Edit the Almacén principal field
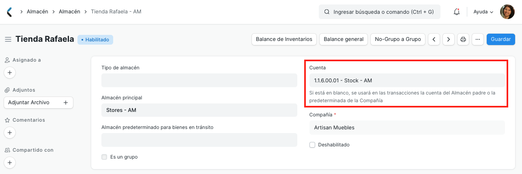This screenshot has width=522, height=174. click(x=199, y=110)
